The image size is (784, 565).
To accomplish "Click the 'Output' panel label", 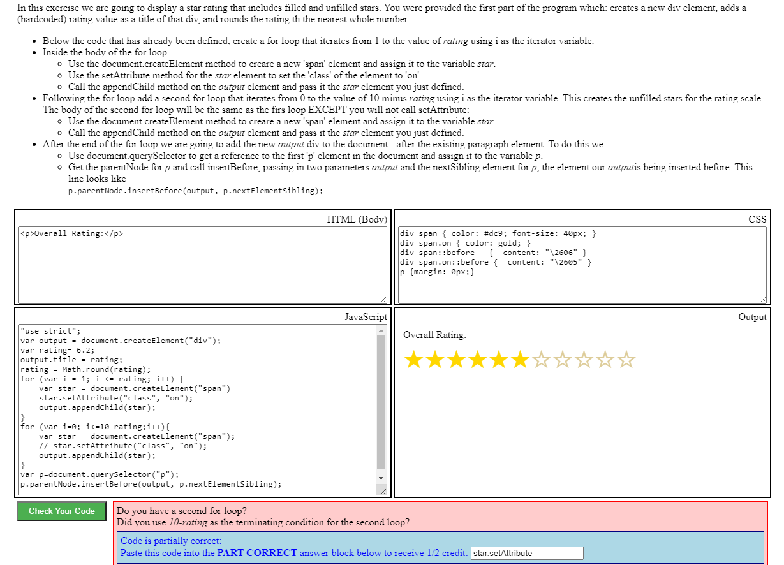I will click(753, 317).
